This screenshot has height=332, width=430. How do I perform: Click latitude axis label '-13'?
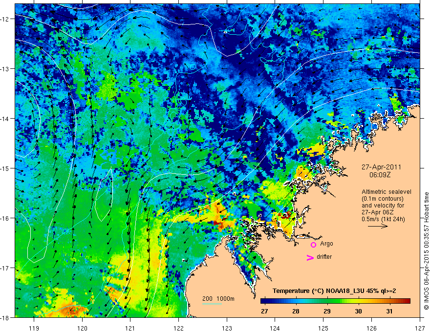[x=5, y=69]
